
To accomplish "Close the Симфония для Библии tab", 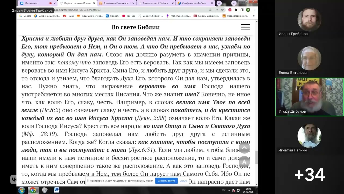I will point(212,3).
